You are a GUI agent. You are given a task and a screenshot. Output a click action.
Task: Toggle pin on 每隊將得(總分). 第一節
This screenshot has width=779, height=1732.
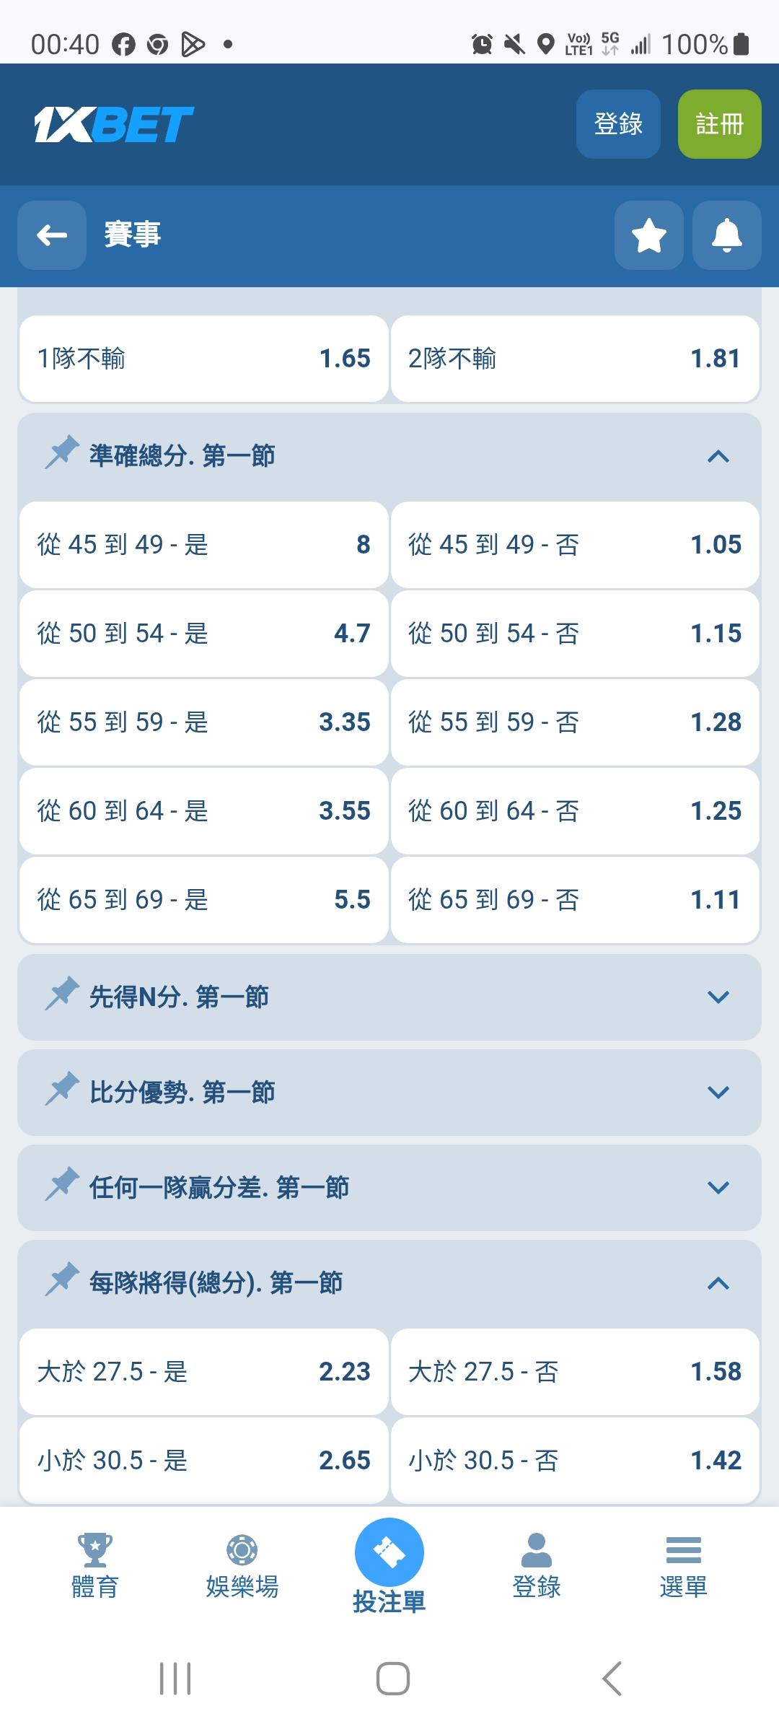tap(62, 1280)
